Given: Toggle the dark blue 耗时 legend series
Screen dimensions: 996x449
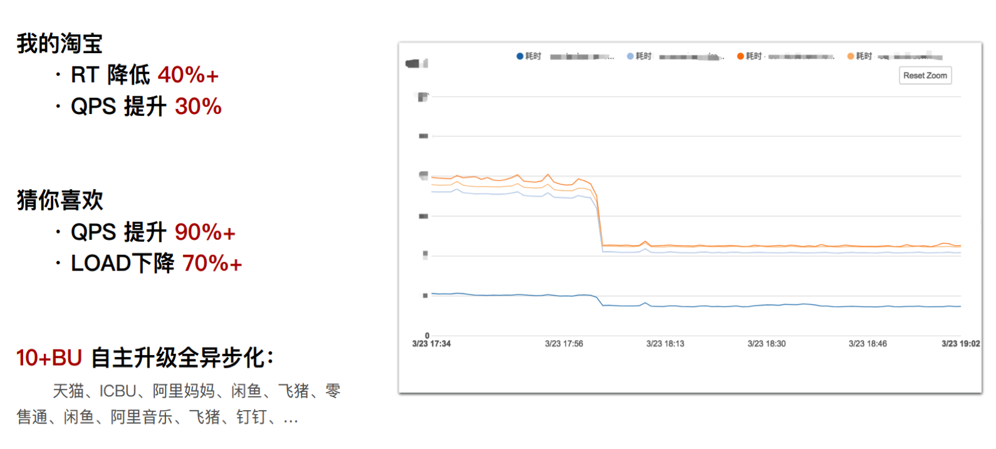Looking at the screenshot, I should (565, 56).
